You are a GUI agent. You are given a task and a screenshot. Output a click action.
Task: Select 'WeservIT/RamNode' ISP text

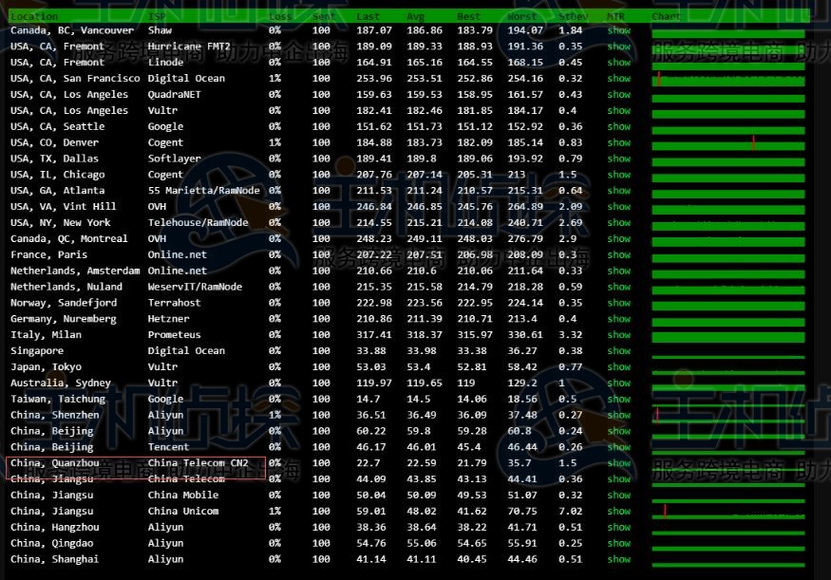[195, 287]
